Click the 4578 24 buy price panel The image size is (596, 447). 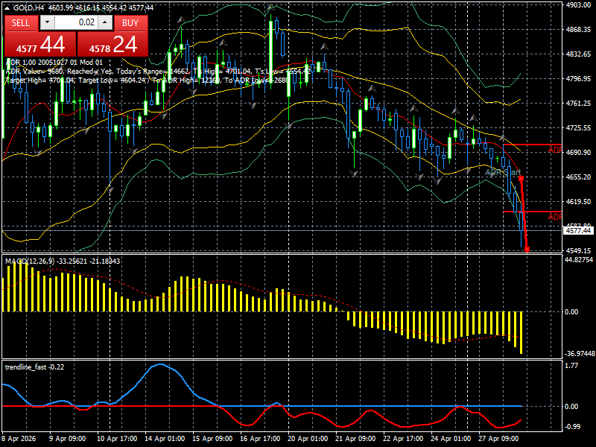112,45
